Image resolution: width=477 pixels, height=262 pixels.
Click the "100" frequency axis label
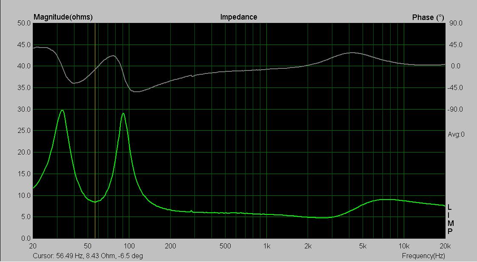[x=129, y=246]
